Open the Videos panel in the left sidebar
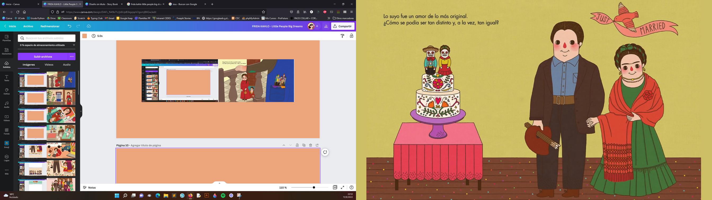 point(7,118)
